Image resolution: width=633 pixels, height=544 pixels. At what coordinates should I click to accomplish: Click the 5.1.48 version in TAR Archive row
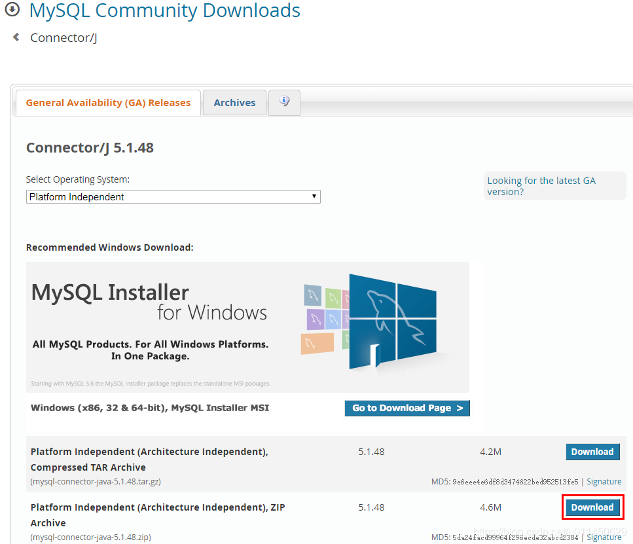(x=371, y=452)
